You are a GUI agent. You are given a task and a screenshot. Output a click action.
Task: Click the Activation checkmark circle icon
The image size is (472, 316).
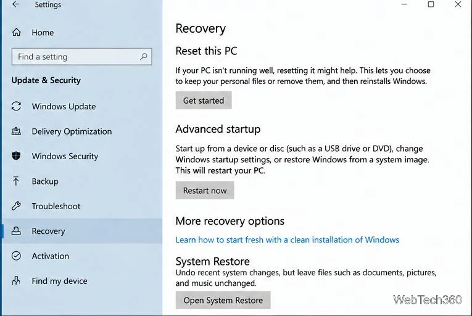tap(16, 256)
